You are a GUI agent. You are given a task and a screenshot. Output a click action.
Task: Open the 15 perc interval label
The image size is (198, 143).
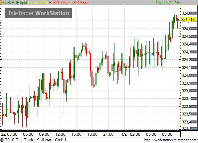click(168, 3)
